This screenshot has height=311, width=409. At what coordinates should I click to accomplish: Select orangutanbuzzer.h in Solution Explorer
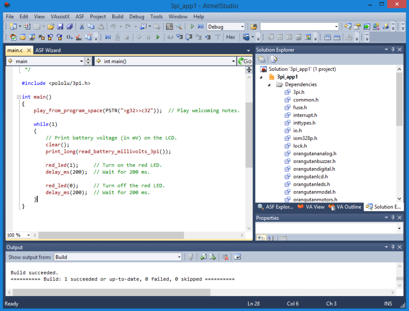(314, 161)
